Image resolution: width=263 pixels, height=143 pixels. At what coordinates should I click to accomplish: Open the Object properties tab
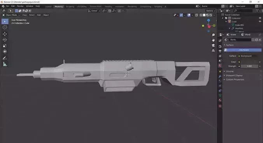pyautogui.click(x=220, y=71)
